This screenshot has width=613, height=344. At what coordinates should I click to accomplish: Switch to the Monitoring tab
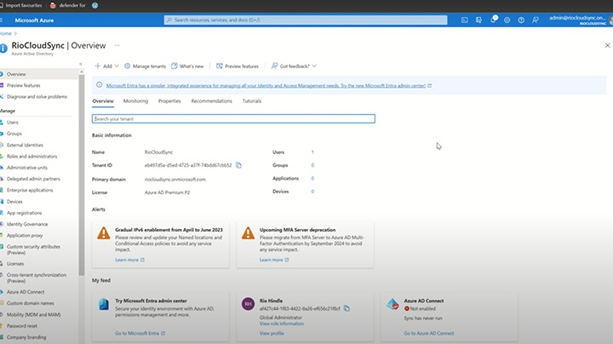[135, 100]
